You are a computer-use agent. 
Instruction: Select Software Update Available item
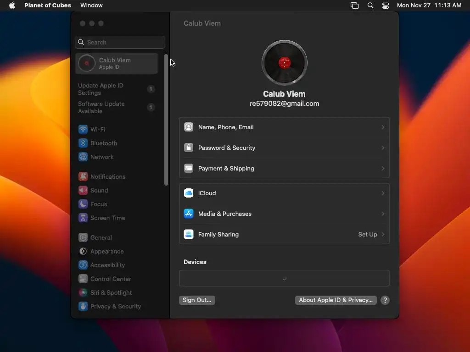pyautogui.click(x=117, y=107)
